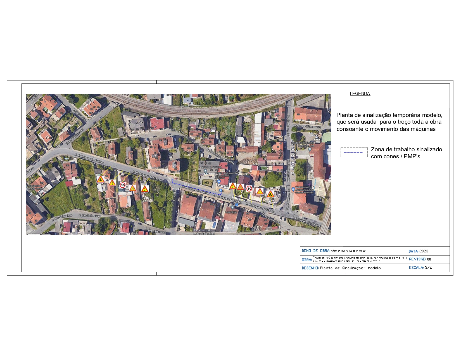Image resolution: width=461 pixels, height=356 pixels.
Task: Select the Look Style location pin
Action: pos(232,208)
